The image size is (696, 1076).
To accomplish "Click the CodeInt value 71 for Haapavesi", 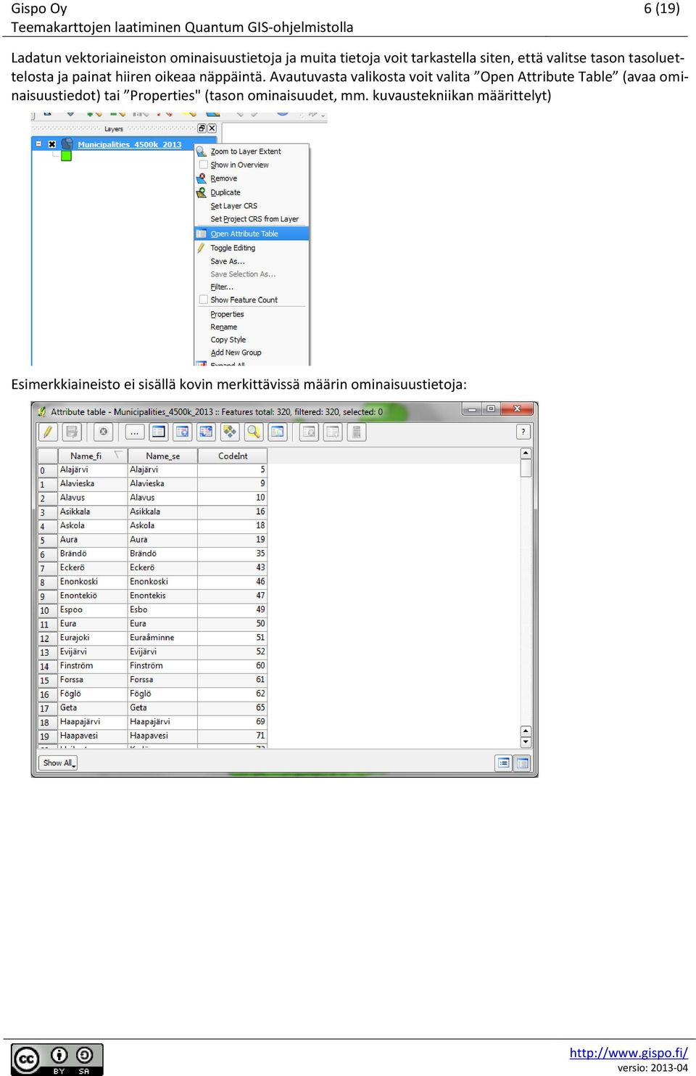I will click(x=233, y=736).
